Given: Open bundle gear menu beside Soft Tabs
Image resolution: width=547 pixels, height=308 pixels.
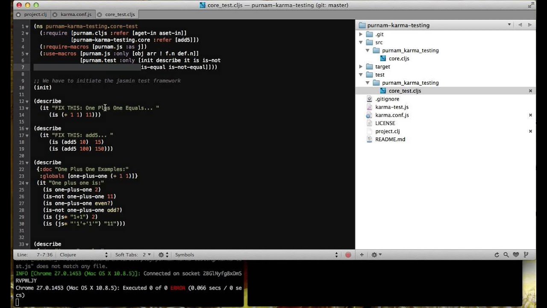Looking at the screenshot, I should pos(163,255).
